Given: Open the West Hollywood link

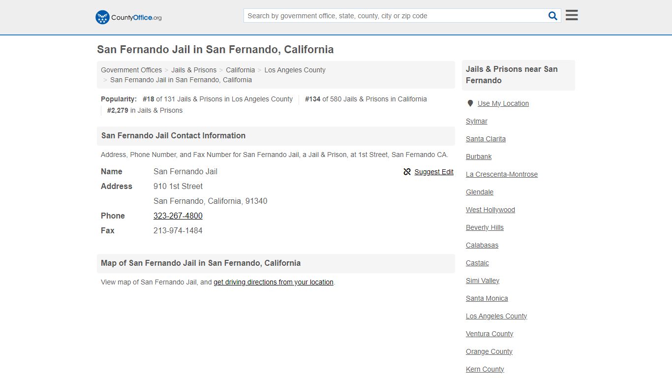Looking at the screenshot, I should coord(490,210).
